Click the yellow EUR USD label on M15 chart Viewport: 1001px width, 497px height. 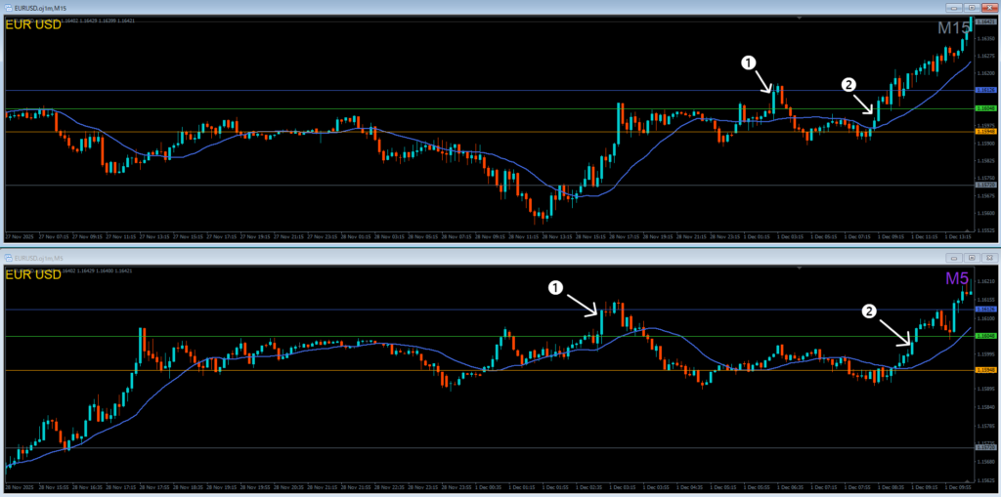coord(33,24)
